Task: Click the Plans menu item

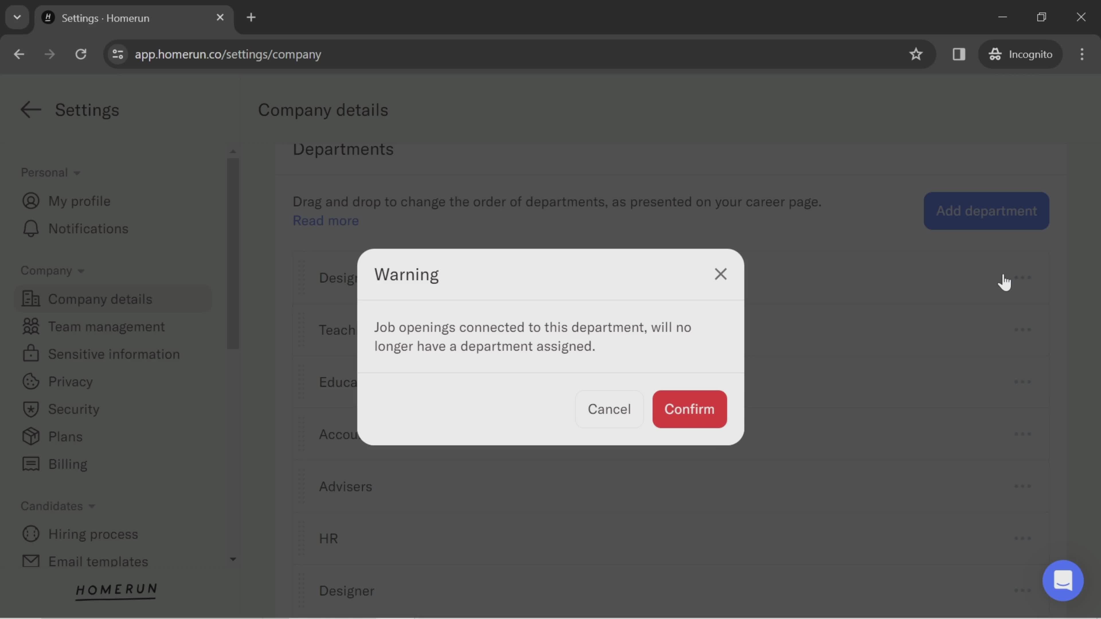Action: (65, 437)
